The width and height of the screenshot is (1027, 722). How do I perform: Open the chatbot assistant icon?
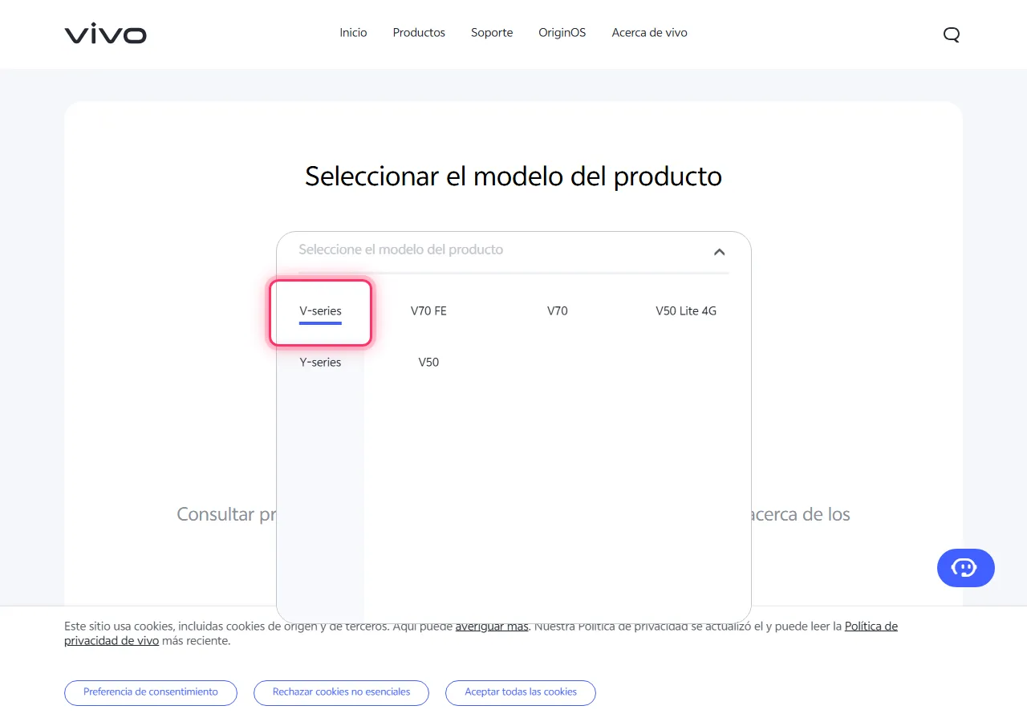coord(965,568)
